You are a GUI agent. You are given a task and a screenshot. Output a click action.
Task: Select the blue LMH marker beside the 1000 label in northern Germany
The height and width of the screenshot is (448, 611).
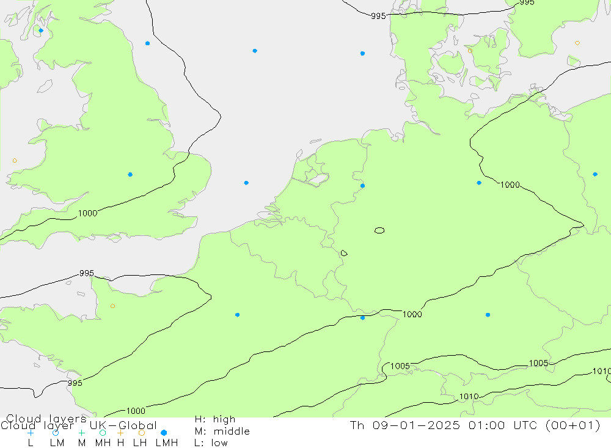(x=479, y=183)
